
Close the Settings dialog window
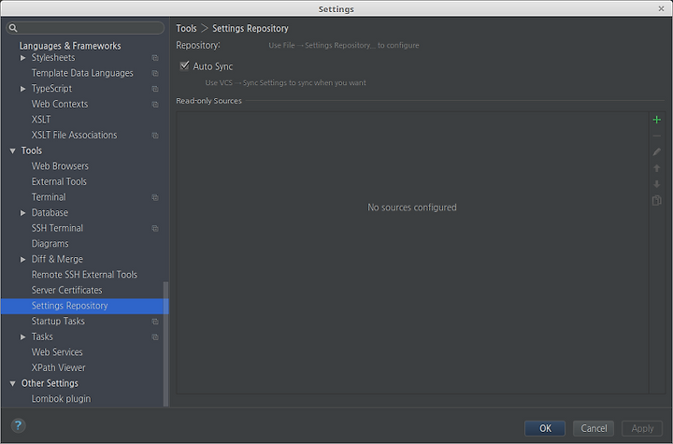coord(661,8)
